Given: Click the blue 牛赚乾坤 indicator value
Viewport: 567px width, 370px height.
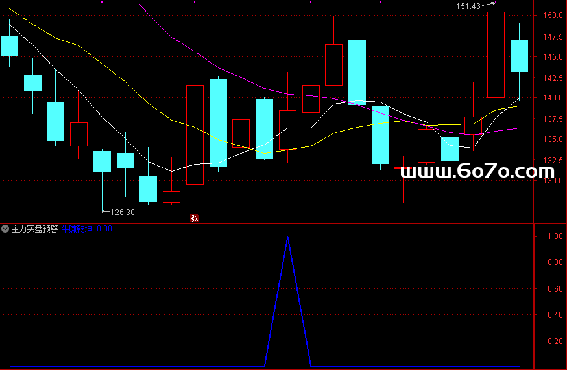Looking at the screenshot, I should (x=87, y=229).
